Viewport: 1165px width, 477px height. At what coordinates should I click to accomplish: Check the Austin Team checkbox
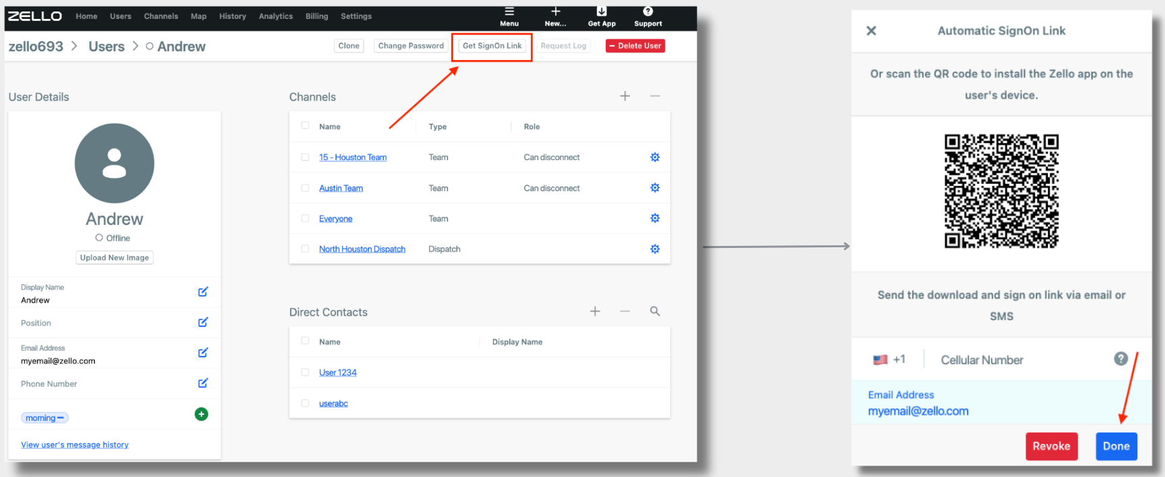[x=305, y=188]
